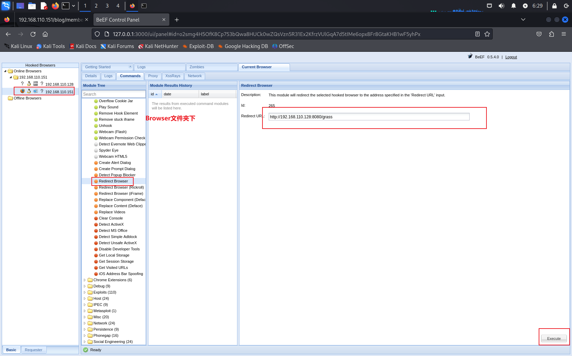Screen dimensions: 572x356
Task: Open the Network subtab
Action: 195,76
